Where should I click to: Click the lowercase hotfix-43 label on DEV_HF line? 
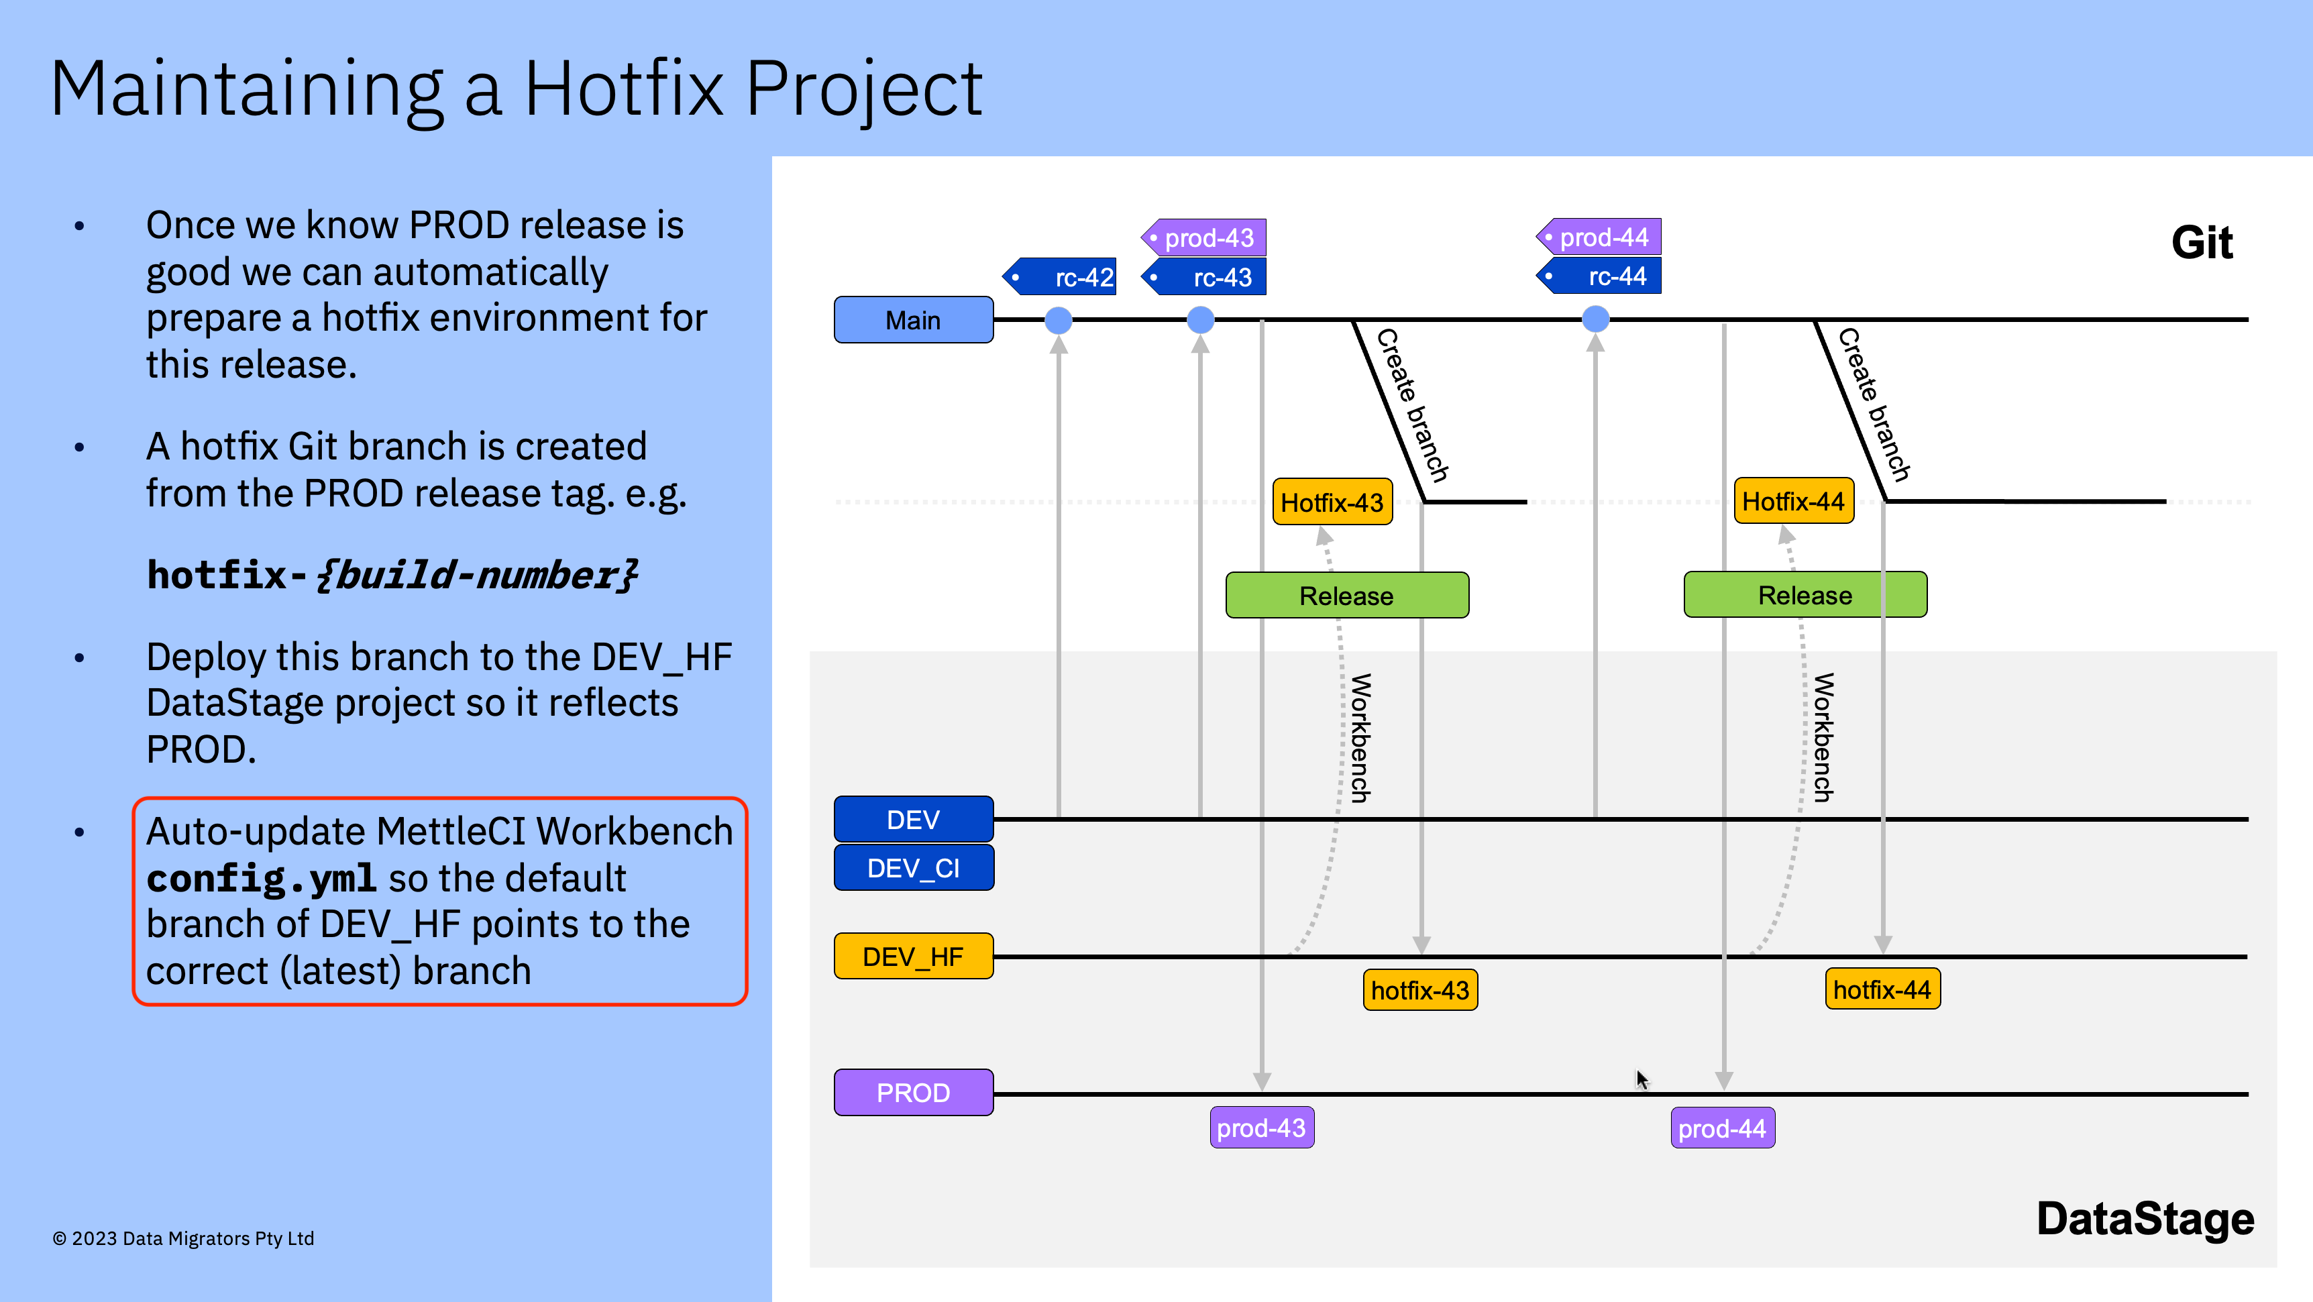pyautogui.click(x=1419, y=989)
